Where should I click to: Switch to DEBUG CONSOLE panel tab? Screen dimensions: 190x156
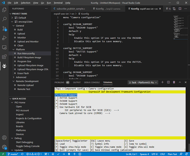92,82
